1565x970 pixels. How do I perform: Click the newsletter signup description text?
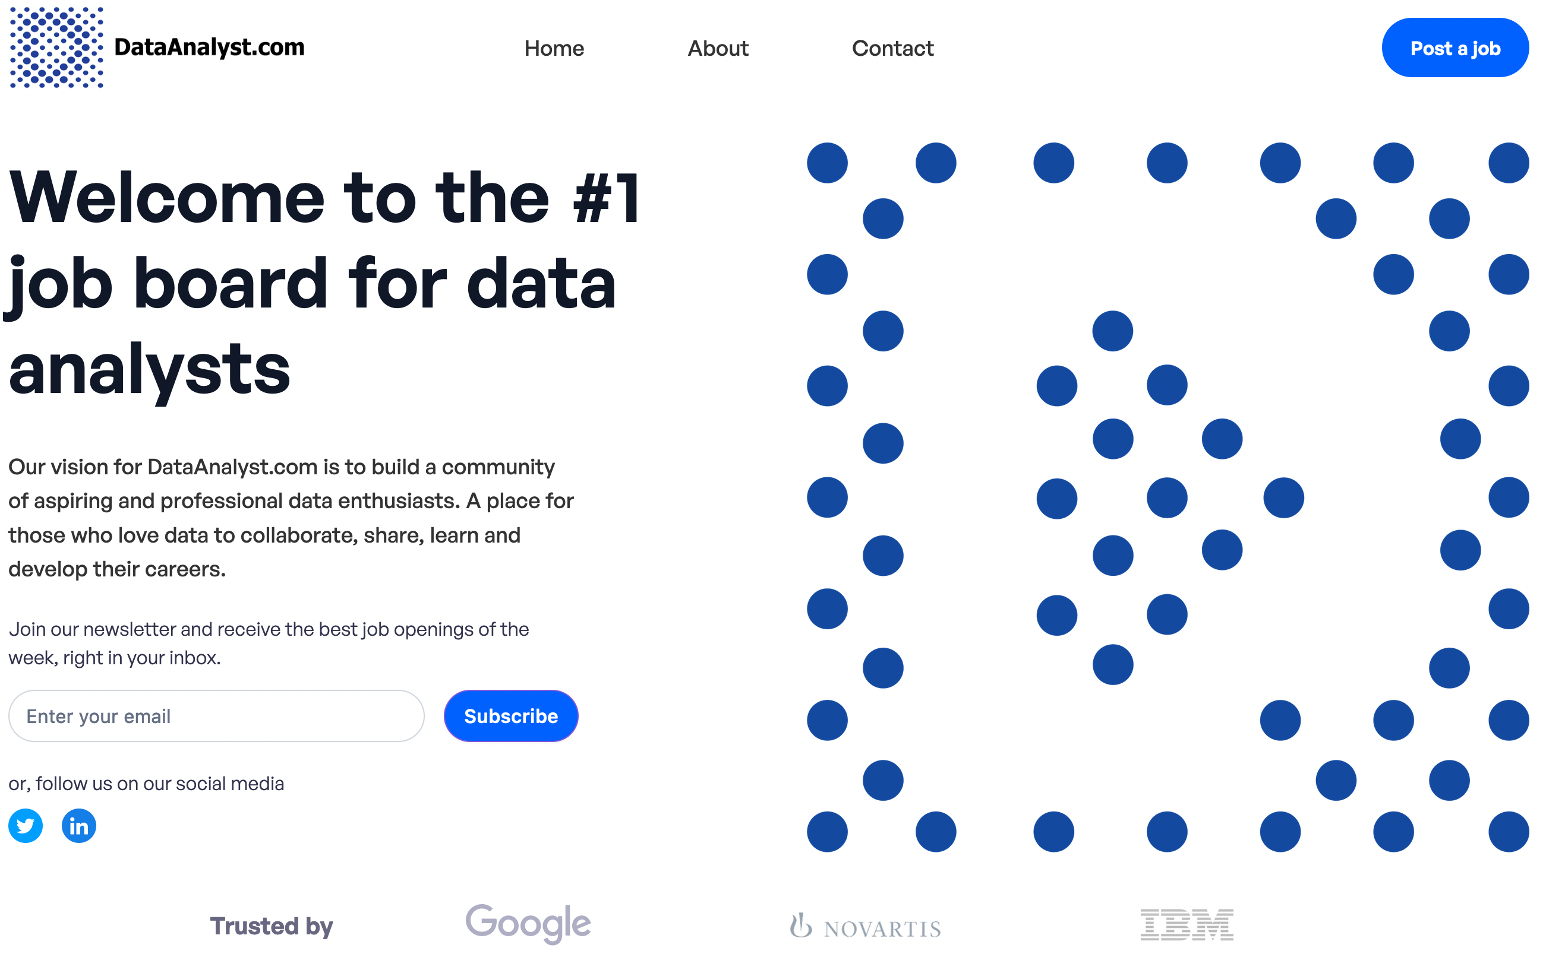(269, 643)
